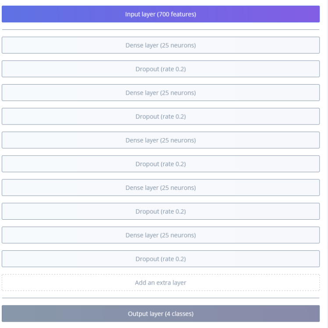Open the second Dense layer (25 neurons)
The height and width of the screenshot is (328, 328).
point(160,93)
